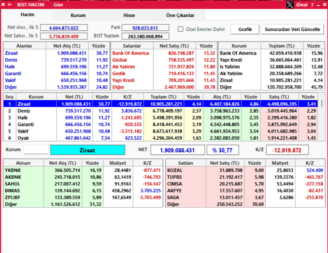
Task: Sort by K/Z column in institution table
Action: point(128,97)
